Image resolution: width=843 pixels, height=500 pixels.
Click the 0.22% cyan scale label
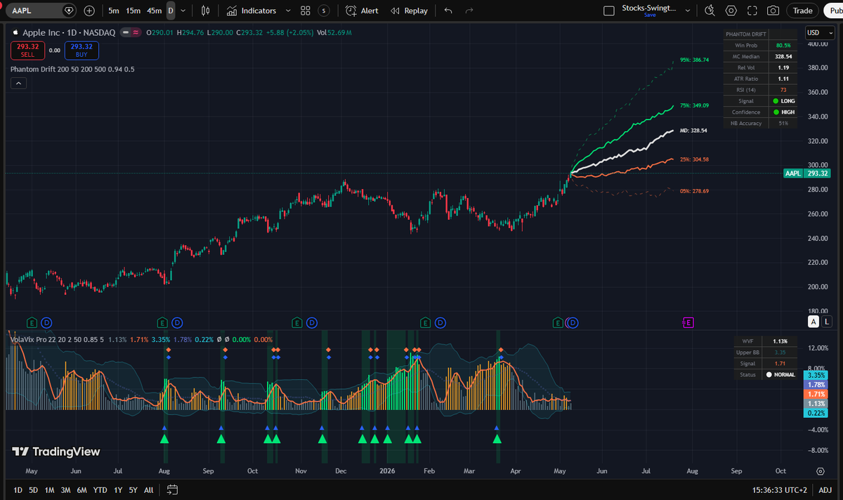click(817, 413)
